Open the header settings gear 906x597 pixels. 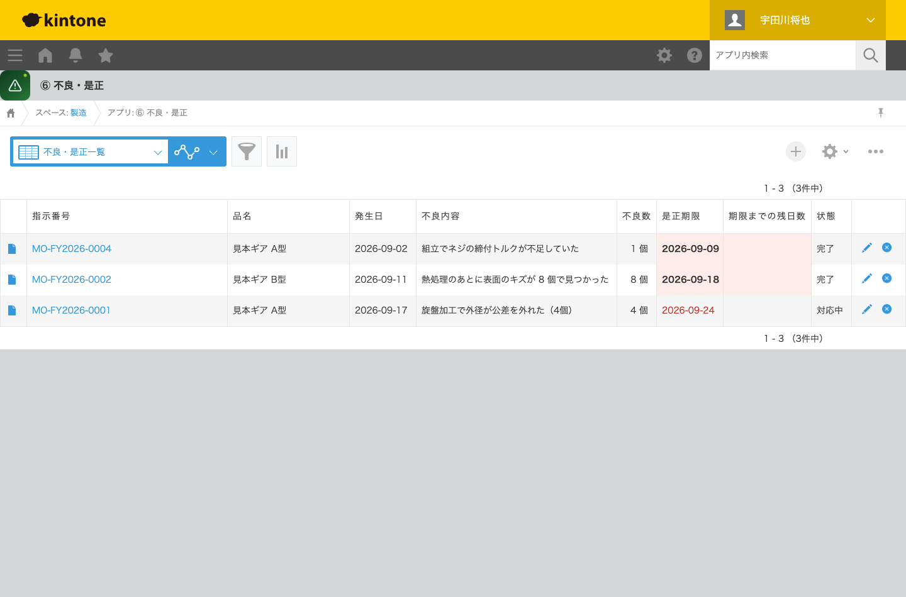[664, 55]
